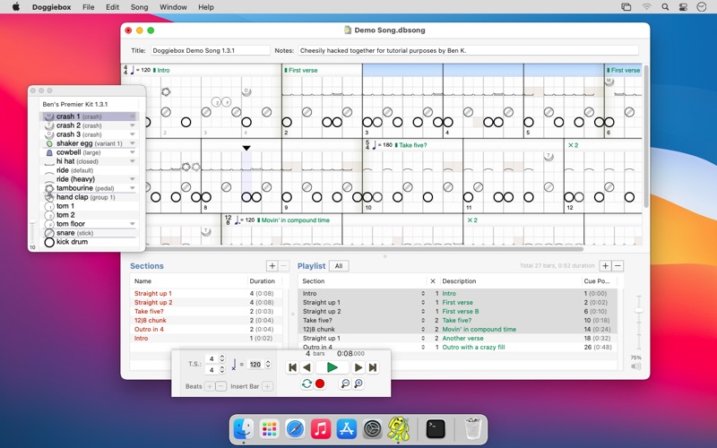717x448 pixels.
Task: Click the playlist All button
Action: [339, 266]
